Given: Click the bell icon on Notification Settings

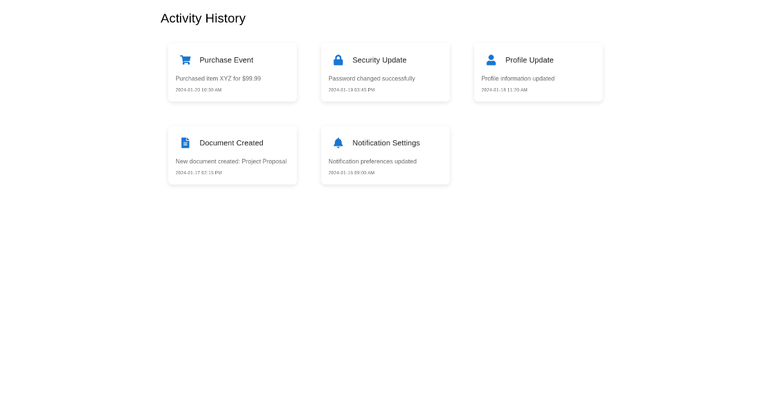Looking at the screenshot, I should click(x=338, y=143).
